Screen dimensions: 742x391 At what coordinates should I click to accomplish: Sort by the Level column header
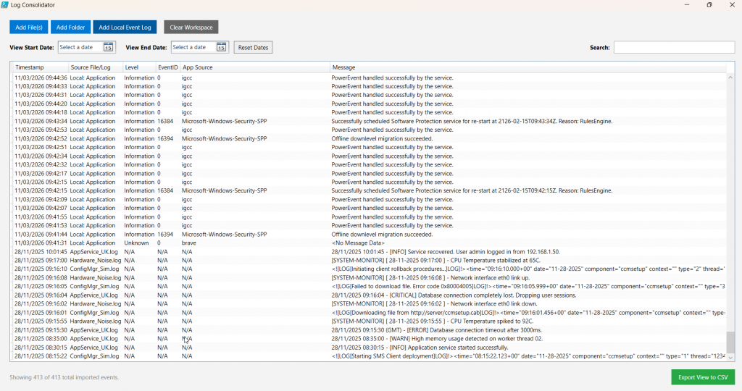coord(138,67)
